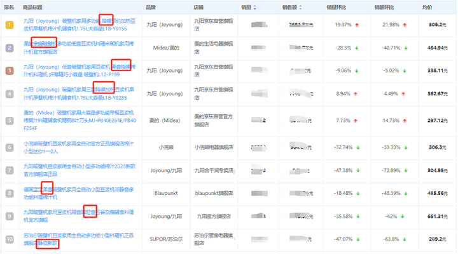Select the 小浣熊 brand cell
The height and width of the screenshot is (254, 458).
[x=166, y=147]
